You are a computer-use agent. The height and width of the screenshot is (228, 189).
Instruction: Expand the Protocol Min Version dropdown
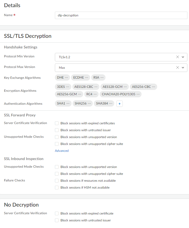183,57
